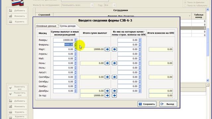Save the form with 'Сохранить' button
The width and height of the screenshot is (212, 119).
pyautogui.click(x=147, y=104)
